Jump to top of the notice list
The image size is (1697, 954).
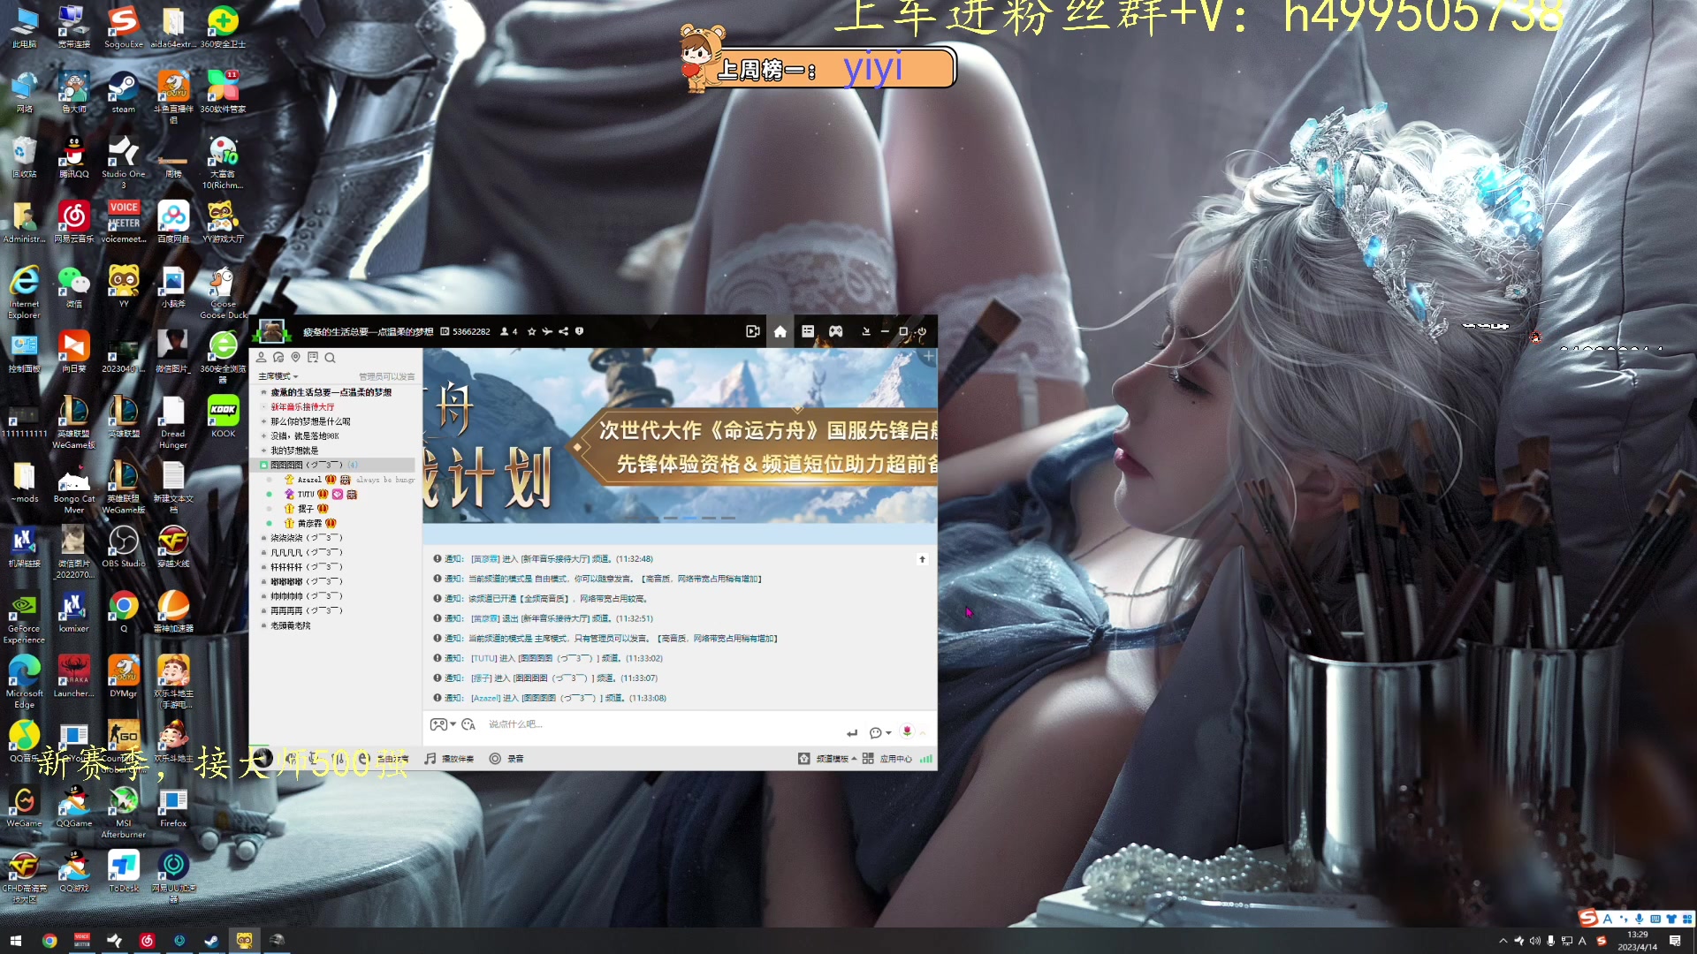922,559
